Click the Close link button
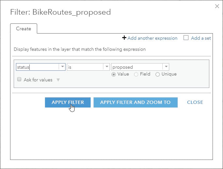 coord(195,102)
